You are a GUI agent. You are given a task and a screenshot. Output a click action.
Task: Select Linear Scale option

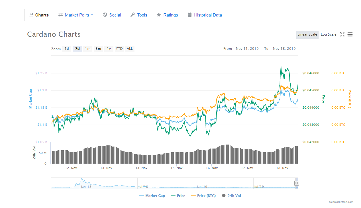(x=307, y=34)
